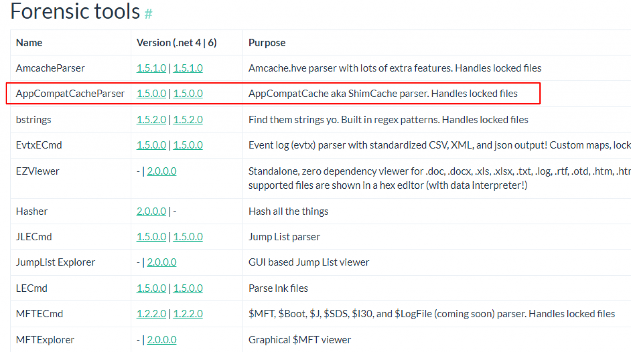Screen dimensions: 631x352
Task: Click the EZViewer 2.0.0.0 version link
Action: (x=161, y=171)
